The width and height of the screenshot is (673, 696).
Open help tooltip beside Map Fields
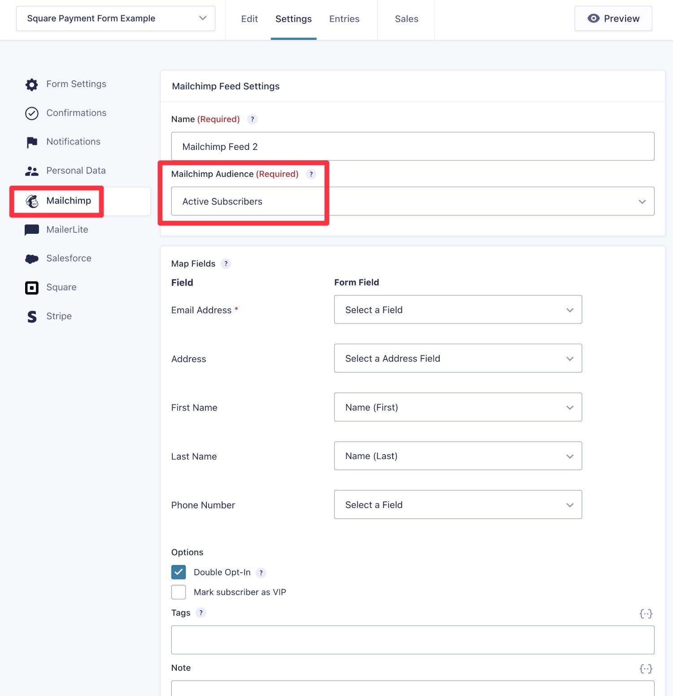point(226,264)
